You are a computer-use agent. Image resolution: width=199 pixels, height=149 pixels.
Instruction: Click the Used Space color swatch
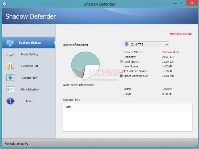(121, 62)
